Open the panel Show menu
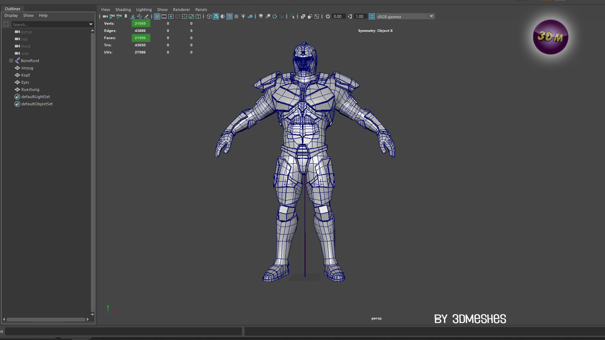Screen dimensions: 605x340 162,9
